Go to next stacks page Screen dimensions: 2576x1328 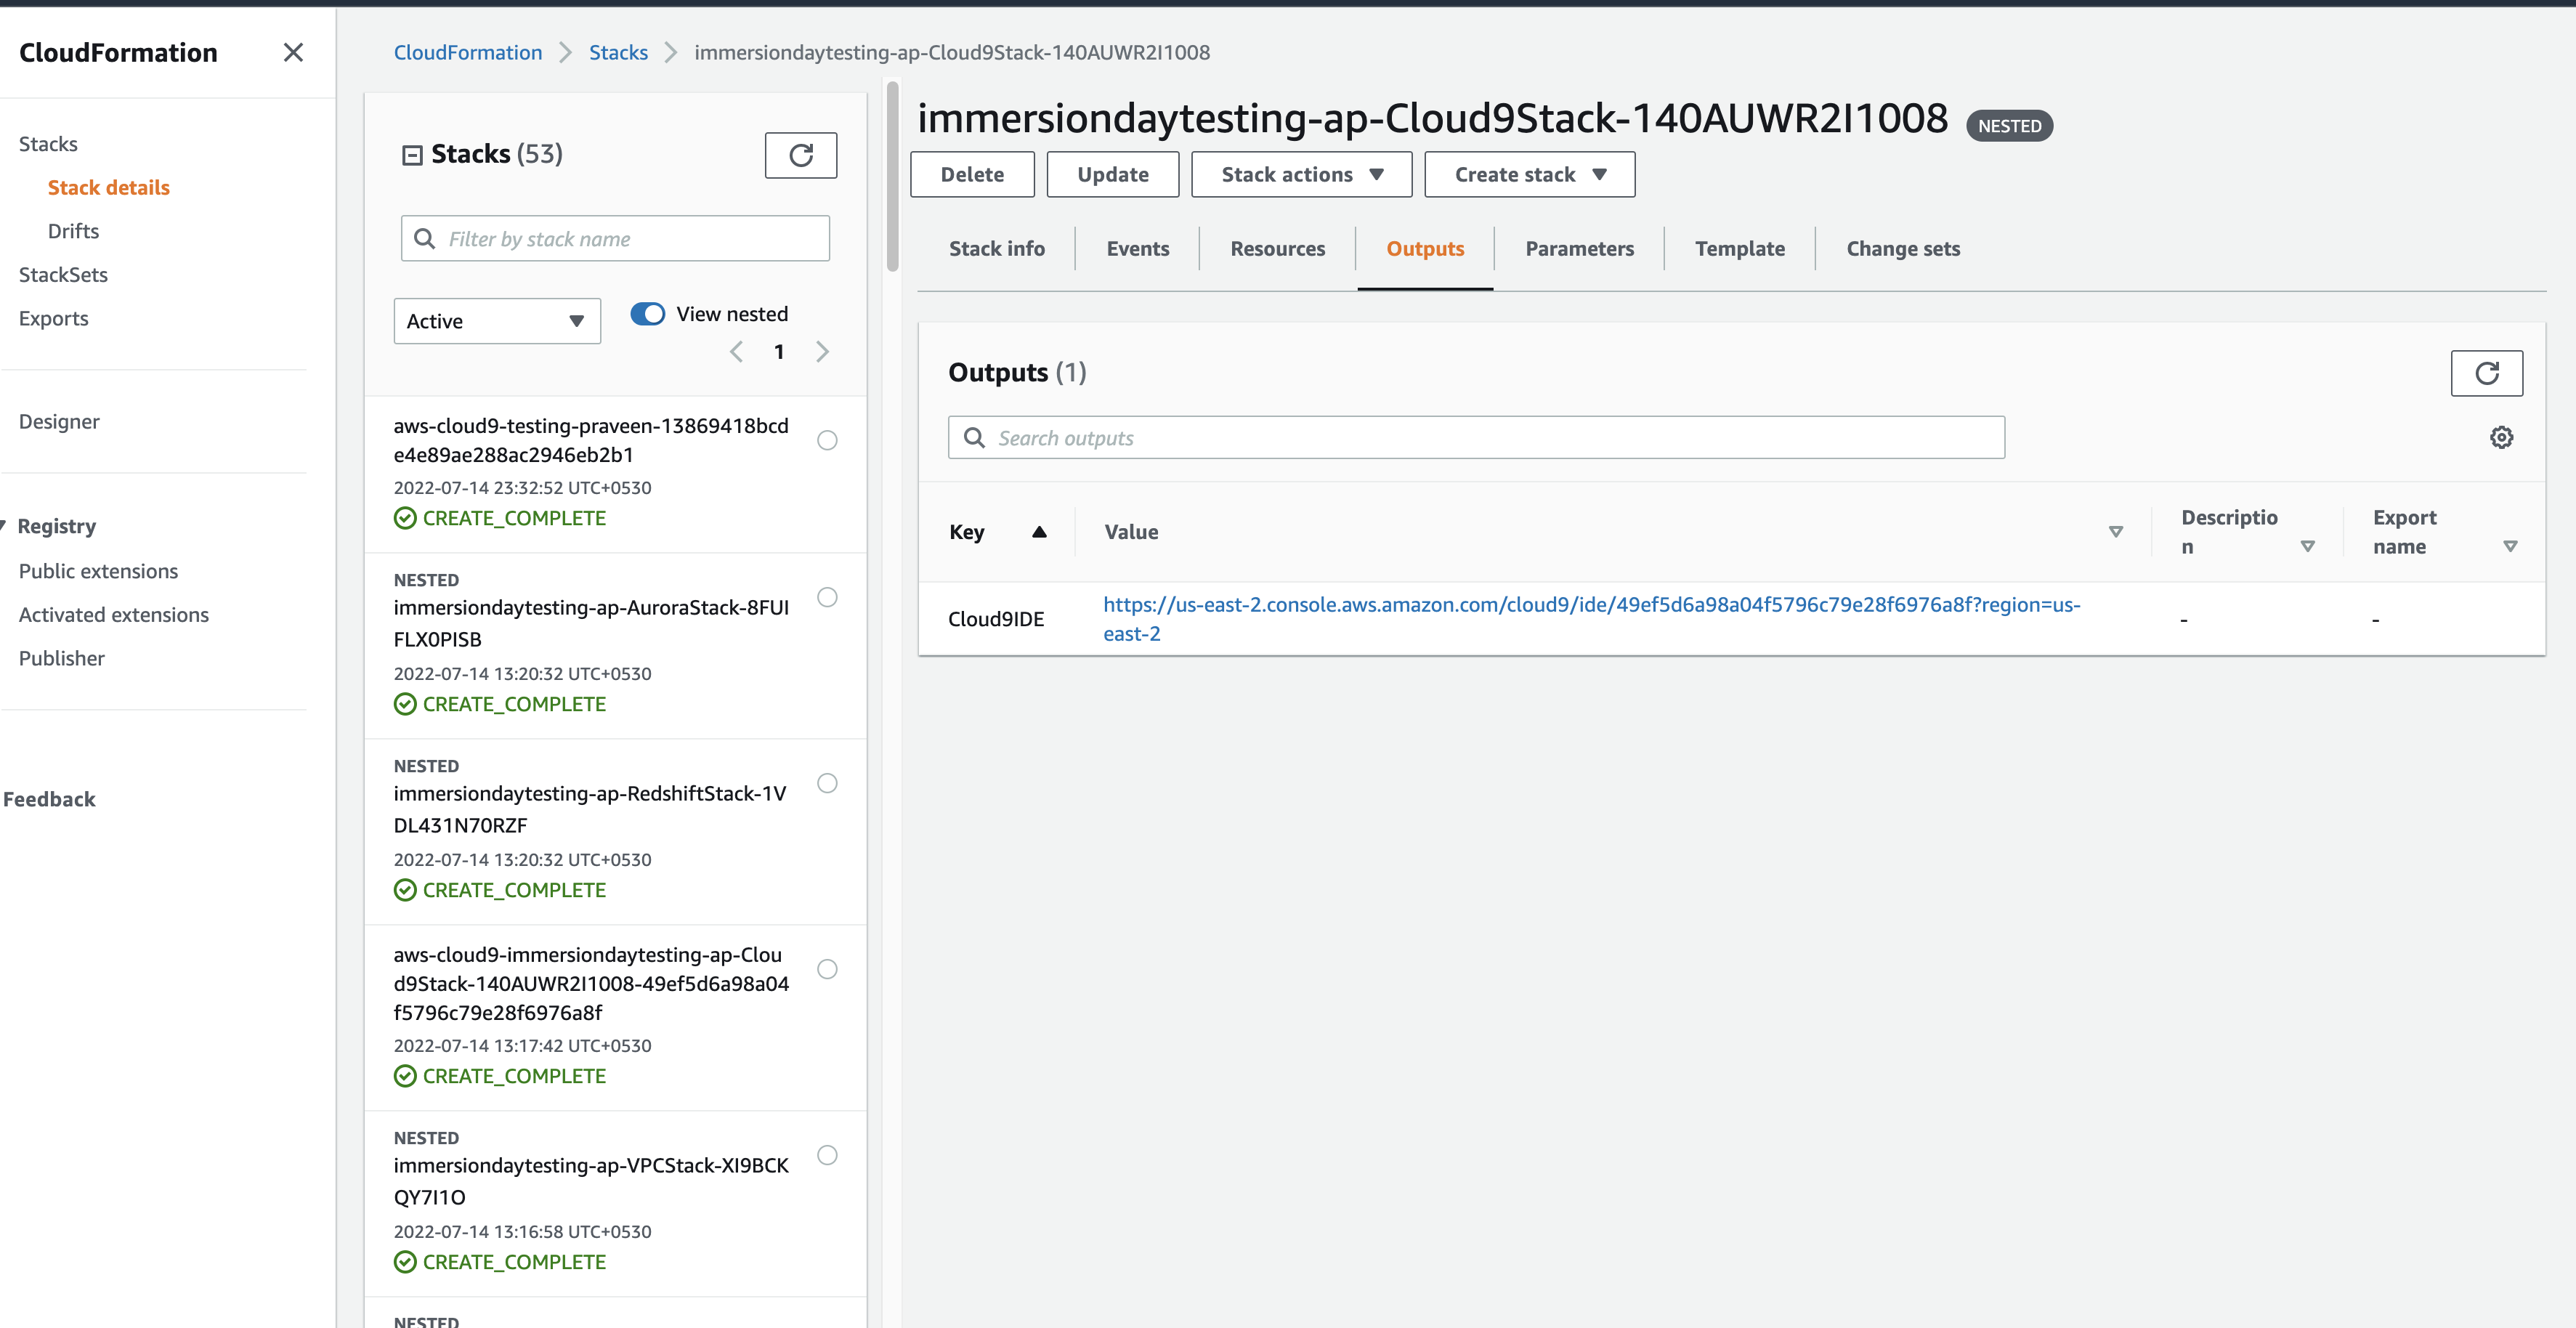tap(822, 352)
